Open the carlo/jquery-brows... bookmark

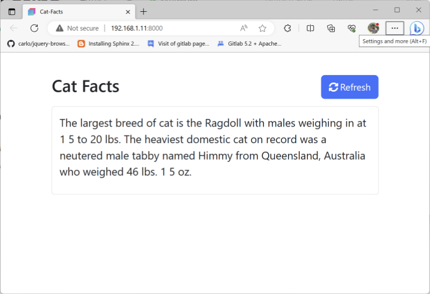coord(38,43)
